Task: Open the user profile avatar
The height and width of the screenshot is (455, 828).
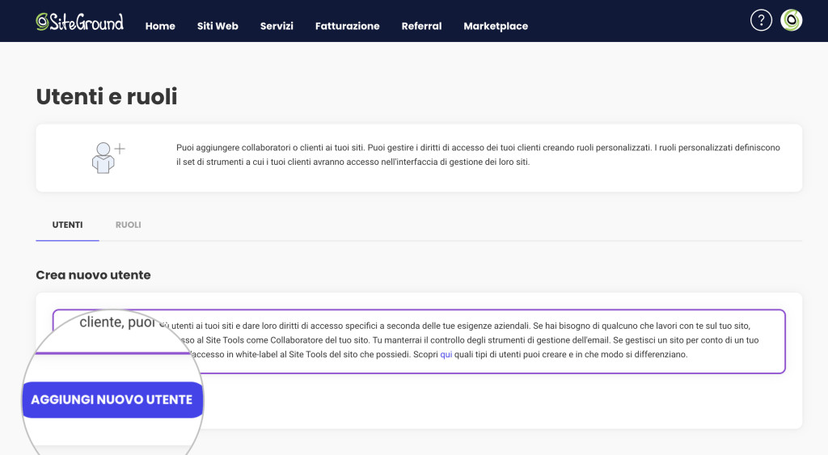Action: [x=791, y=20]
